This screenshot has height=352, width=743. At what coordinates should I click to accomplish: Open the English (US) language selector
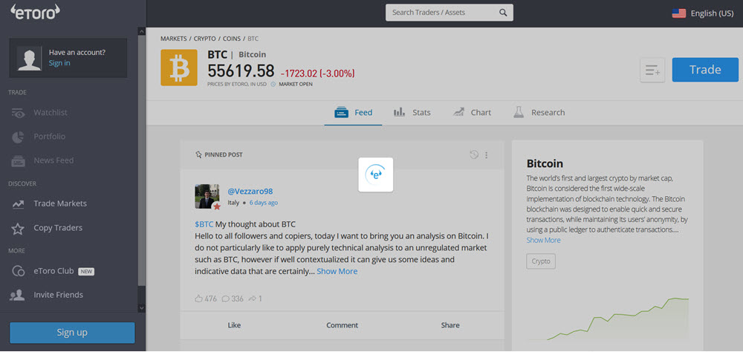(703, 13)
